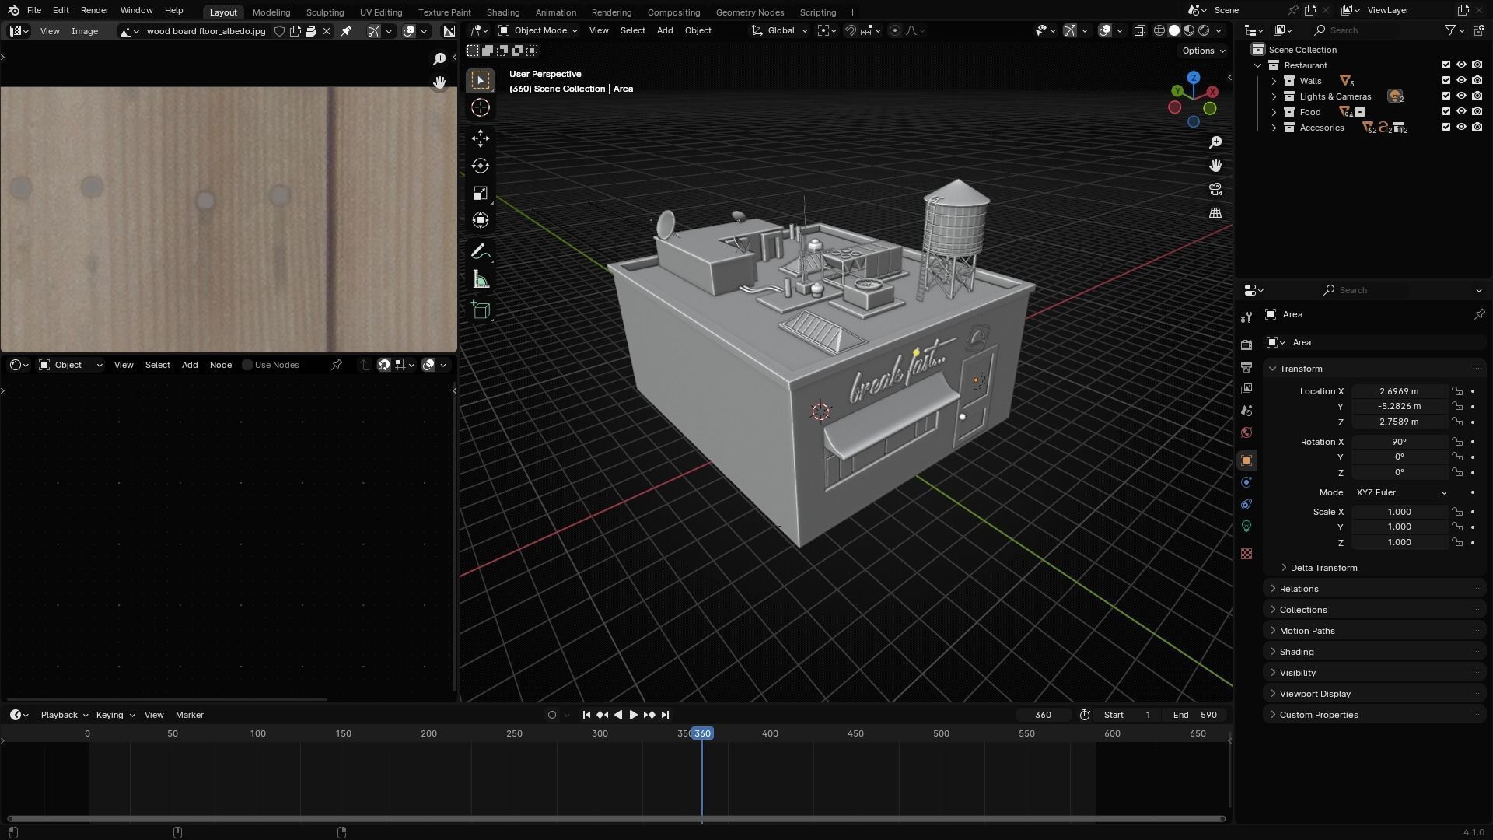The height and width of the screenshot is (840, 1493).
Task: Uncheck the Walls collection exclude checkbox
Action: pos(1446,81)
